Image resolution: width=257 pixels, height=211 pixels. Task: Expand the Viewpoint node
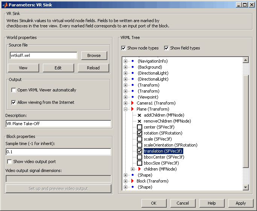126,97
